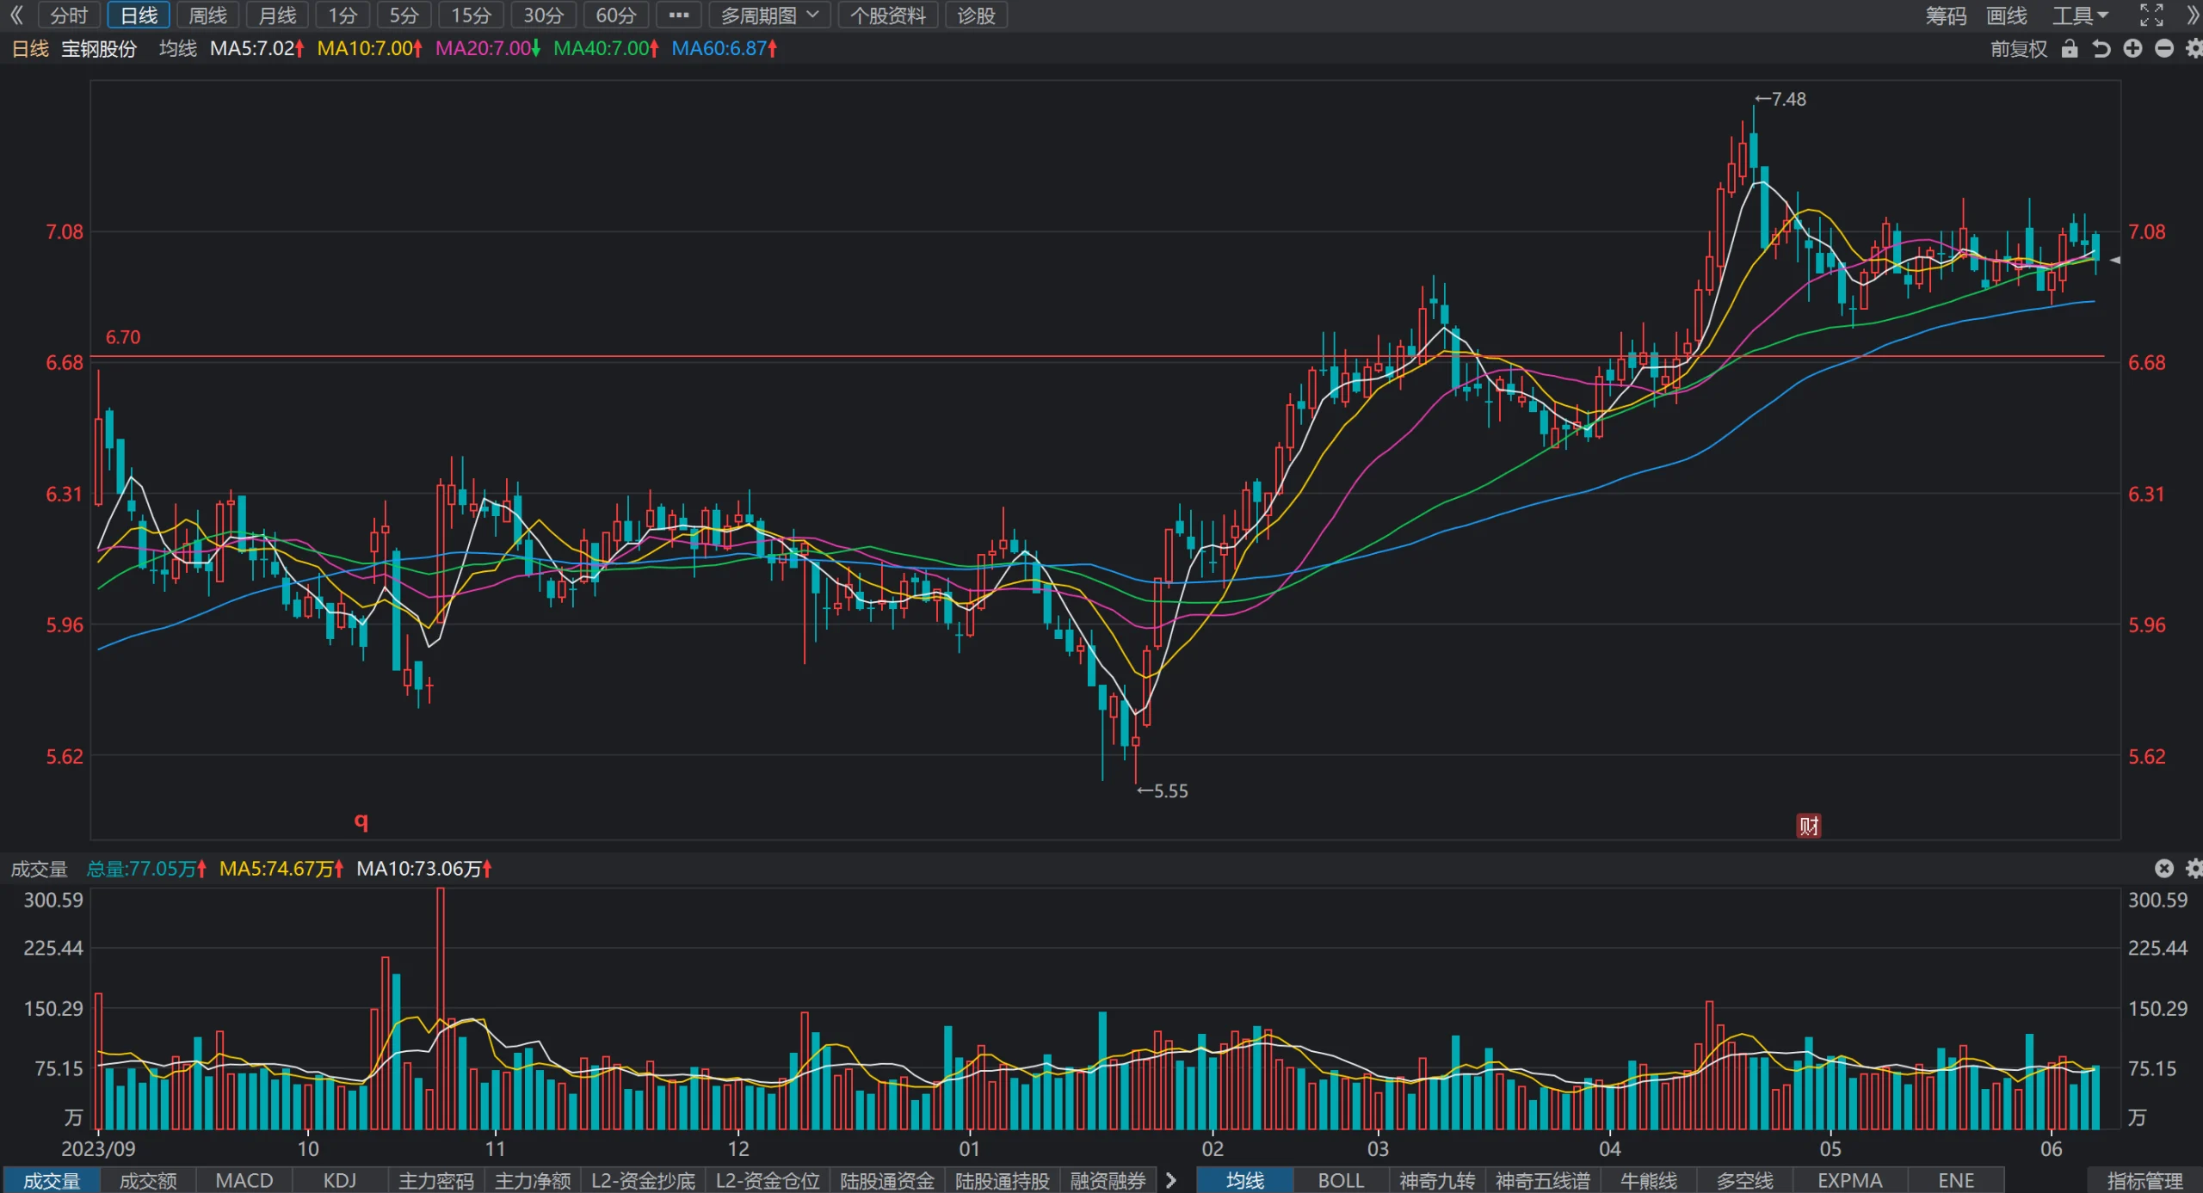Click the MA5:7.02 moving average label
This screenshot has width=2203, height=1193.
point(257,48)
